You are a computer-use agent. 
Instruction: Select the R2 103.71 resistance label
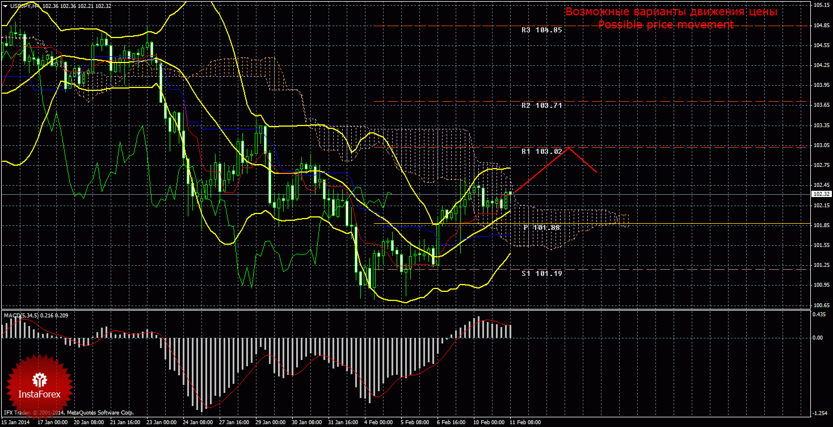pos(541,105)
